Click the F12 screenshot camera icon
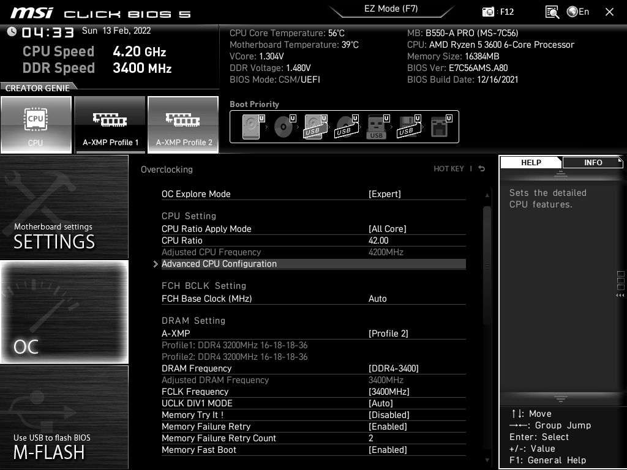 pyautogui.click(x=488, y=12)
